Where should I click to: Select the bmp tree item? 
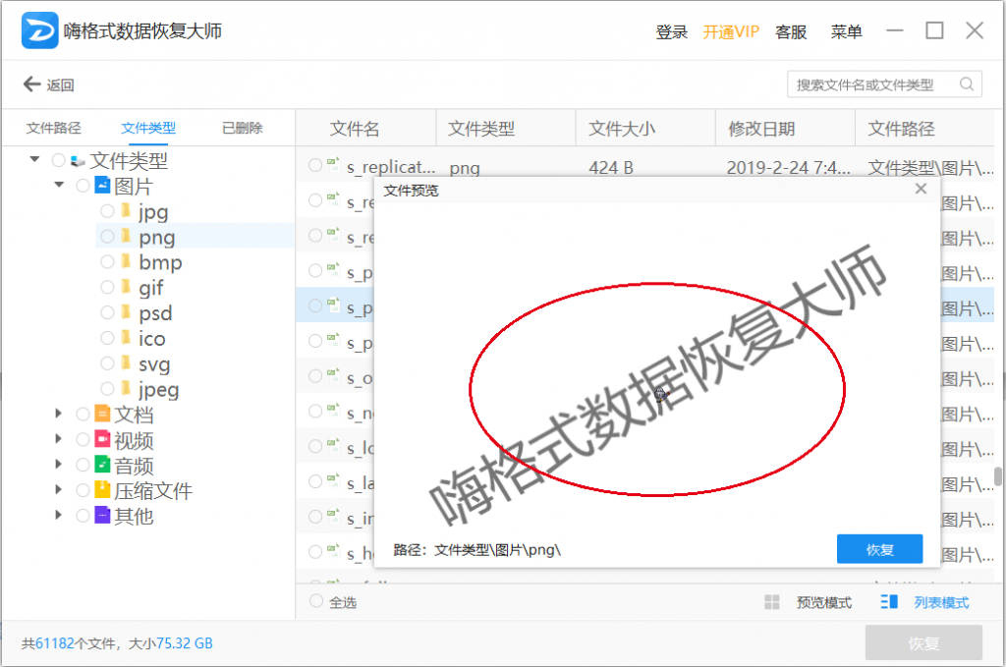[x=160, y=261]
